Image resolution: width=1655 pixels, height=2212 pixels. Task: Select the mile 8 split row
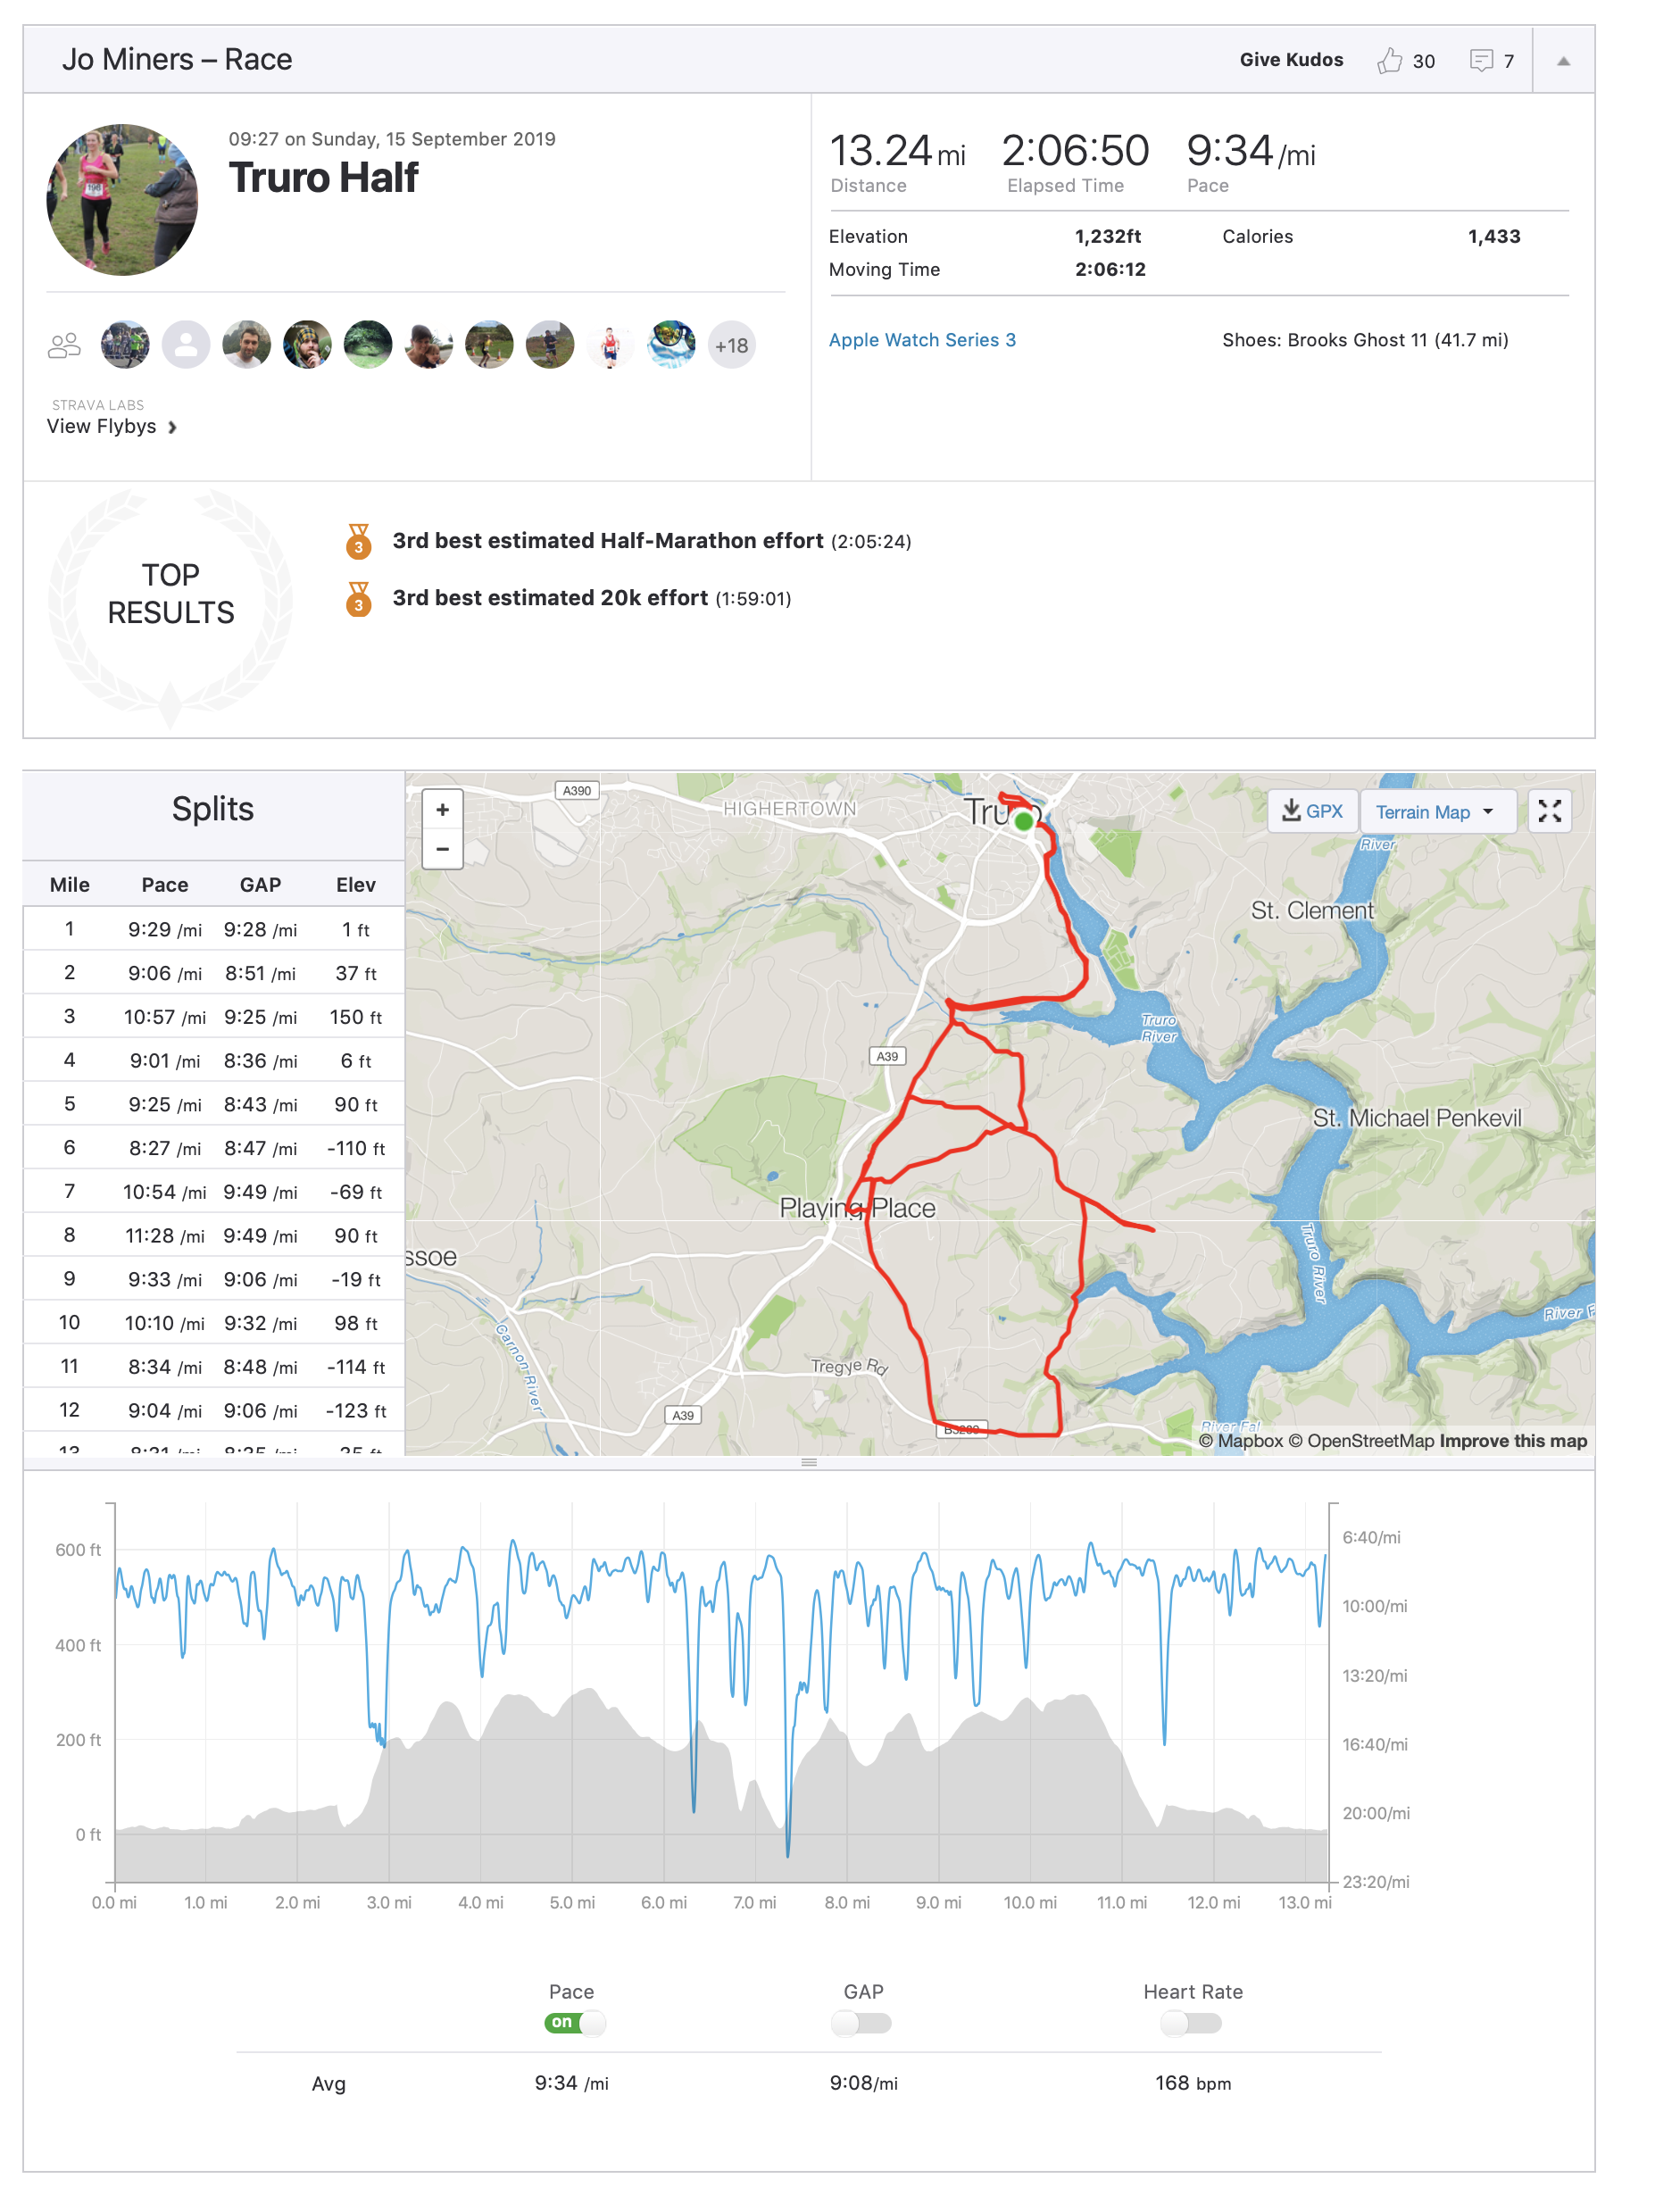(213, 1236)
